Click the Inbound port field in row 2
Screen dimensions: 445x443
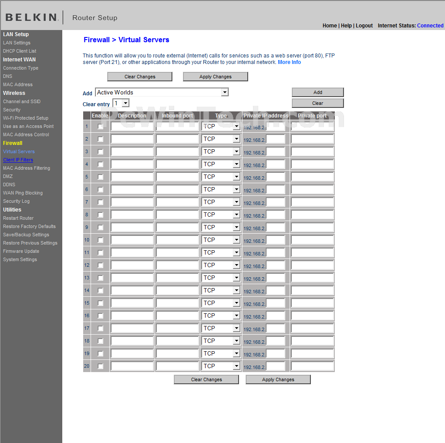point(177,139)
